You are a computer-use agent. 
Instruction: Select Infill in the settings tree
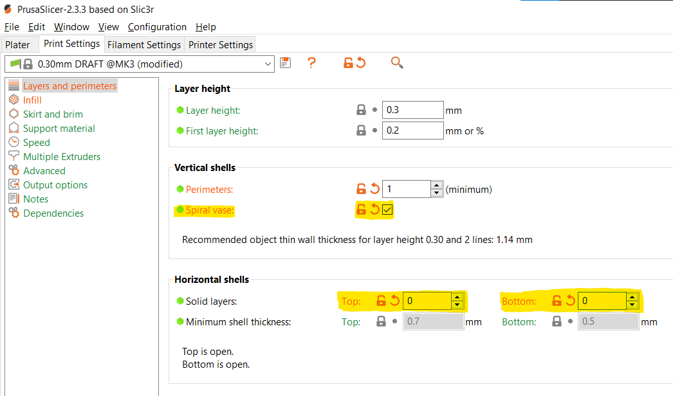(32, 100)
